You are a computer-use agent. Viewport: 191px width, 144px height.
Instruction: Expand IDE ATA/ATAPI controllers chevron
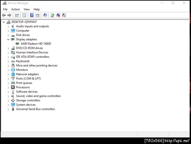point(8,57)
